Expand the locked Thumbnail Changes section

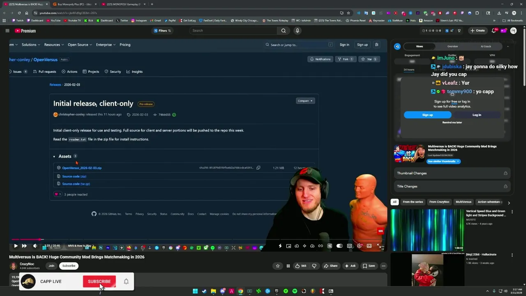tap(452, 173)
